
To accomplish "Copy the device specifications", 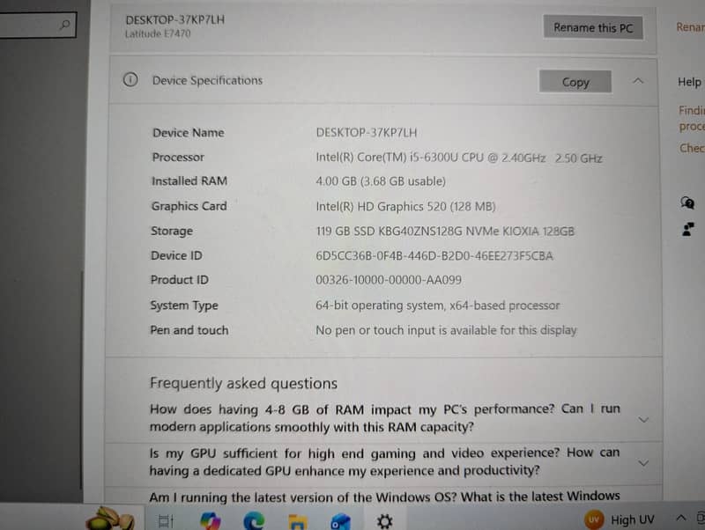I will point(575,82).
